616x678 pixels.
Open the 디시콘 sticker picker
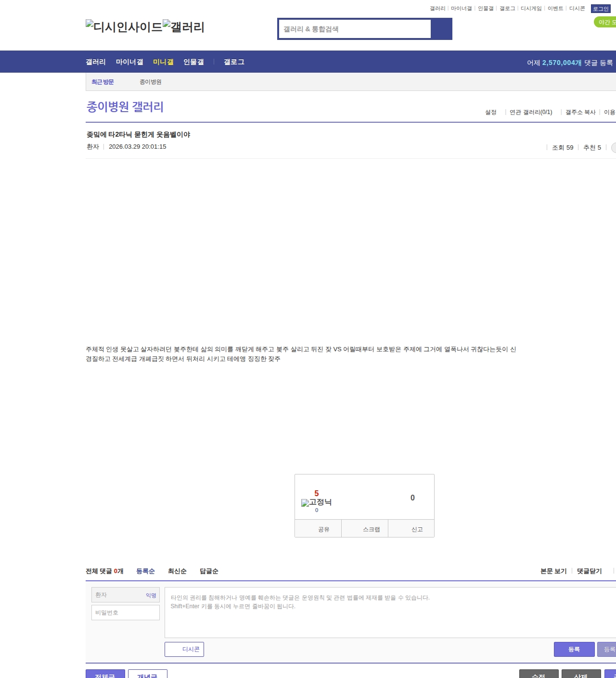[184, 649]
